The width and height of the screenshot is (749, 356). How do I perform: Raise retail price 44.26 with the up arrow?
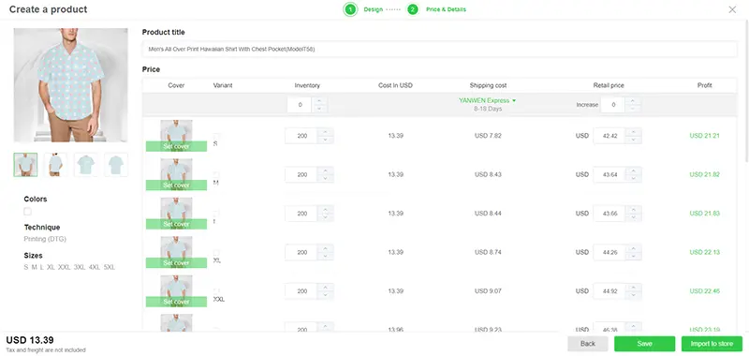coord(634,248)
